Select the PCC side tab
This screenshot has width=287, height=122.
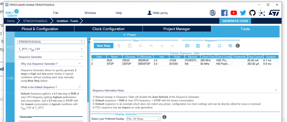coord(10,47)
